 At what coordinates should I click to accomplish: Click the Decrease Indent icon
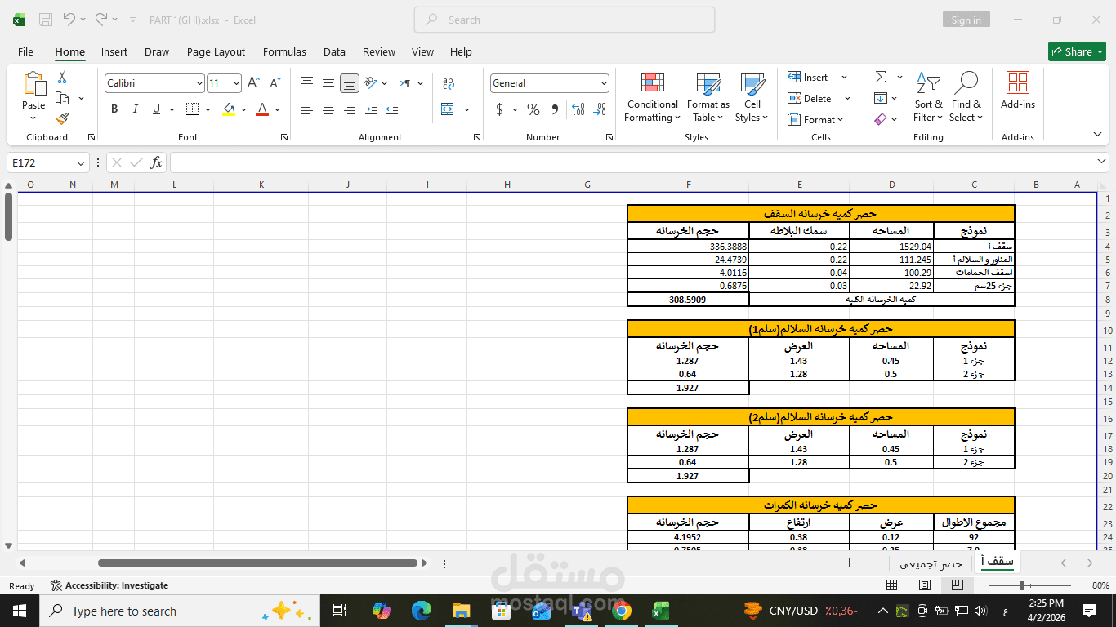(x=371, y=109)
